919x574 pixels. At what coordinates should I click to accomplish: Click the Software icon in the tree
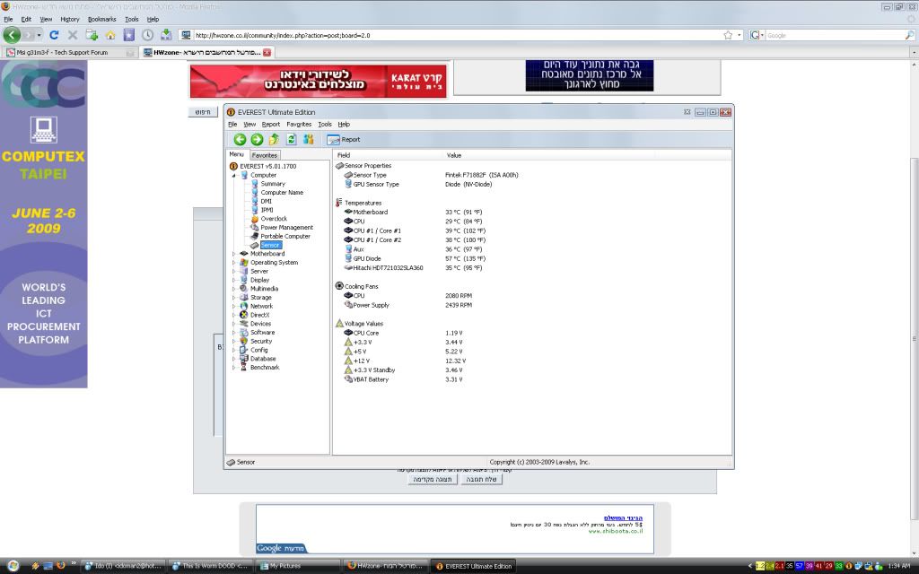(x=244, y=332)
